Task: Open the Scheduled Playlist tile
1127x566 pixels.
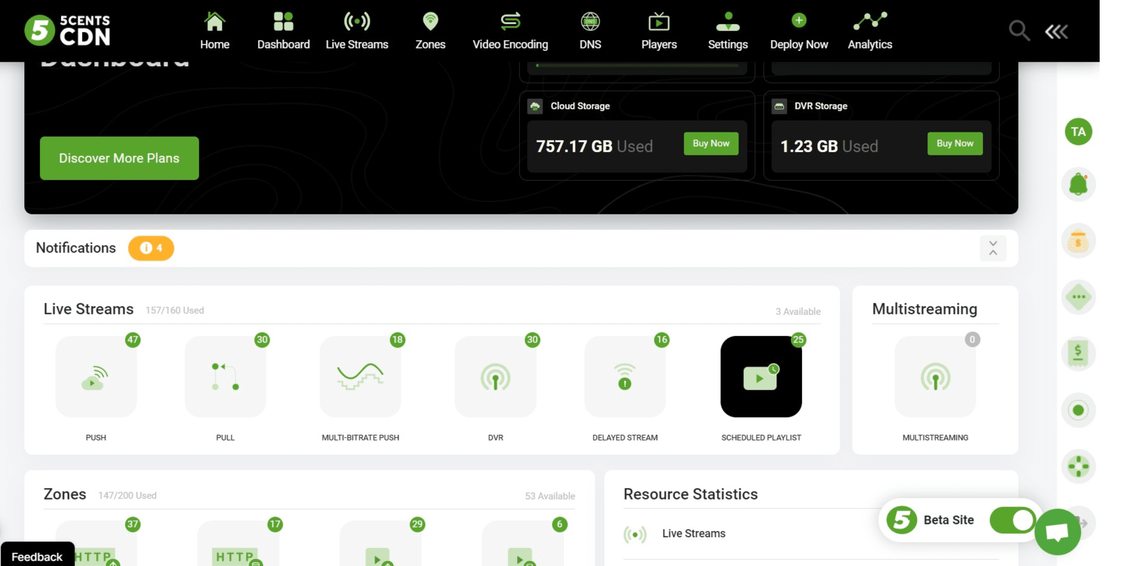Action: (761, 377)
